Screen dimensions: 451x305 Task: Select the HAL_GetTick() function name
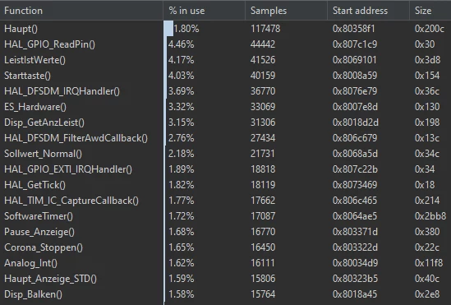(35, 185)
